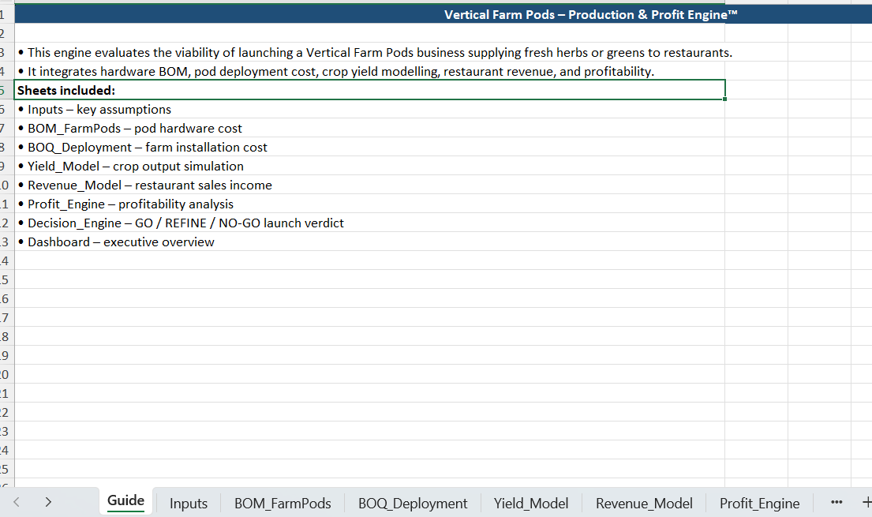Select the active Guide sheet tab
This screenshot has height=517, width=872.
pos(125,501)
